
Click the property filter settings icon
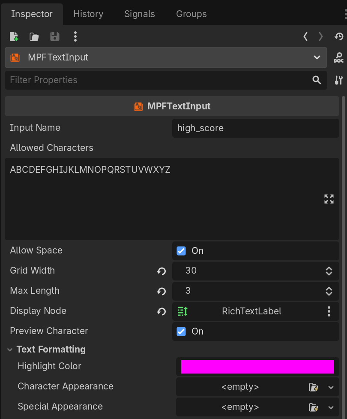point(338,80)
